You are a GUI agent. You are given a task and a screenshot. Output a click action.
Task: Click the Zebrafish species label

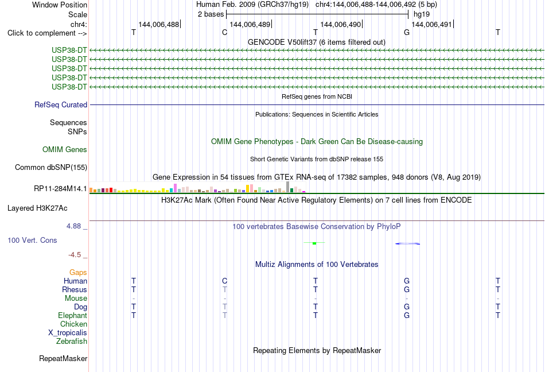click(72, 342)
